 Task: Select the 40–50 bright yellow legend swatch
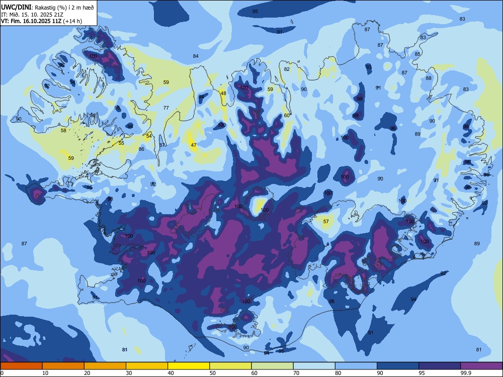189,366
